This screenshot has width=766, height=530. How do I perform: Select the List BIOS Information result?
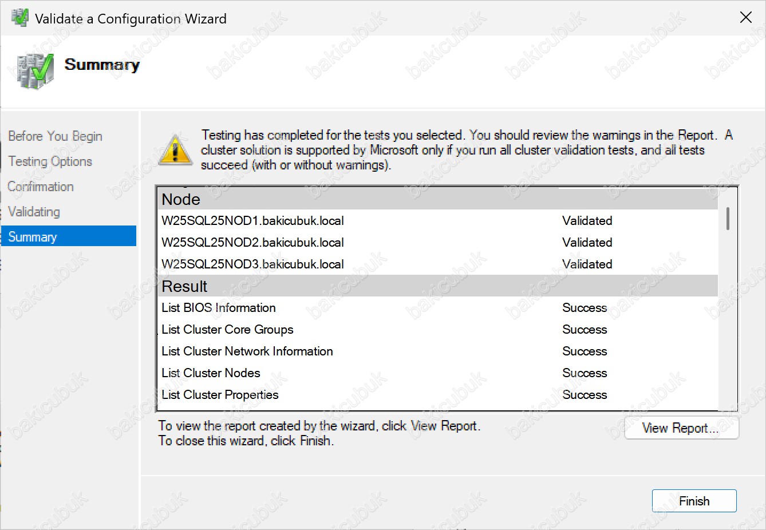click(x=219, y=308)
